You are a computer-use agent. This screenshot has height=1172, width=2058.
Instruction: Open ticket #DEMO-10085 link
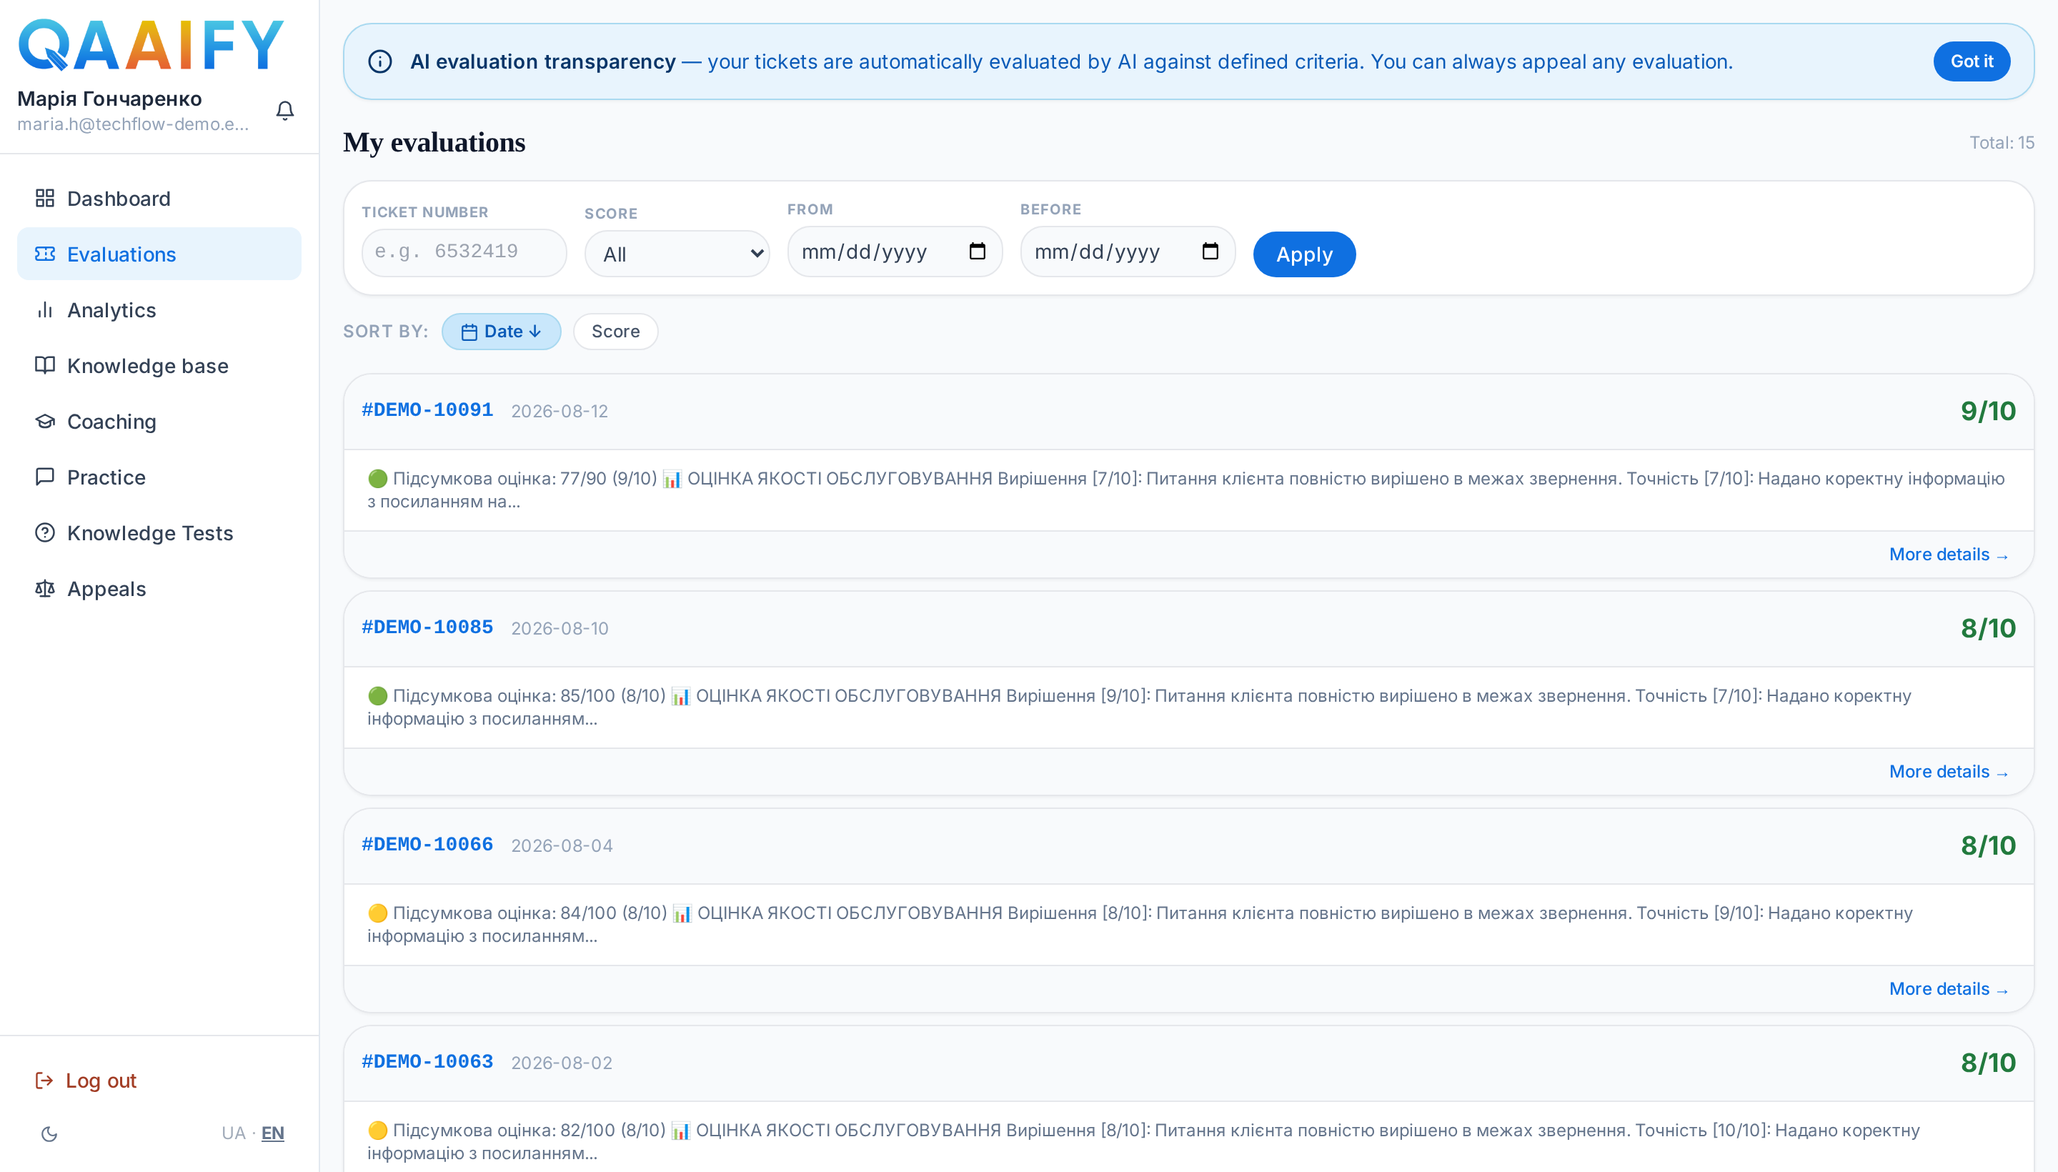click(427, 627)
